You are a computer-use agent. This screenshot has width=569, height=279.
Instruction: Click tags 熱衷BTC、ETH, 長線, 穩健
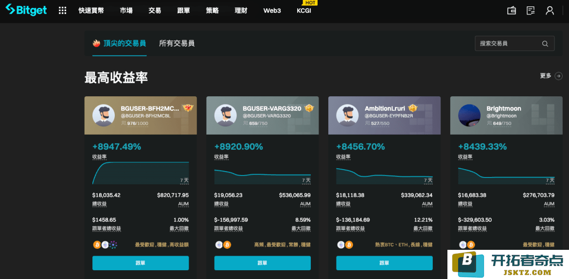[x=404, y=245]
